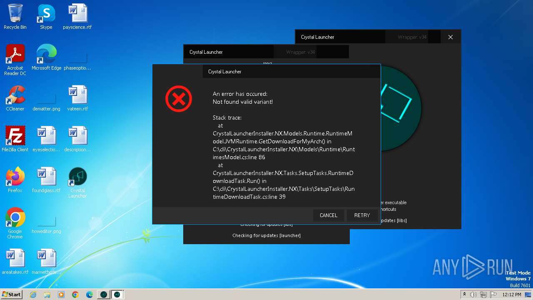Click the volume speaker tray icon
Screen dimensions: 533x300
pos(473,295)
